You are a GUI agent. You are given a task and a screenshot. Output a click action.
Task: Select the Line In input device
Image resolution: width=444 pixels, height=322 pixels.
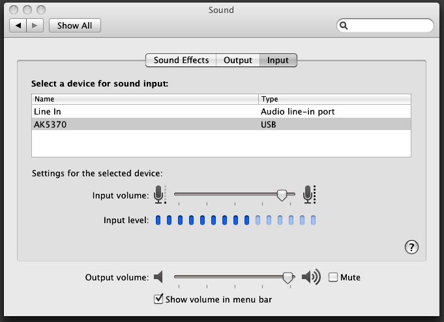click(143, 112)
